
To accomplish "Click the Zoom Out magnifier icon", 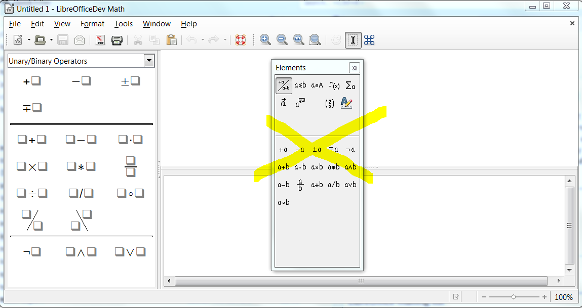I will point(282,40).
